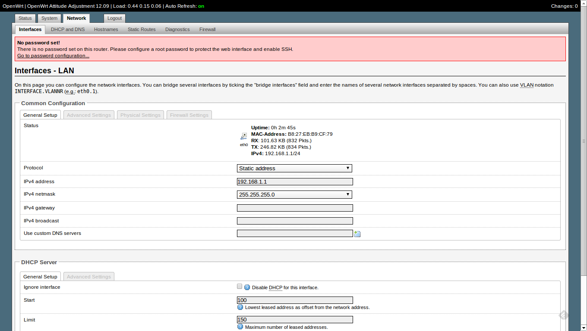Select Advanced Settings tab in Common Configuration
This screenshot has width=587, height=331.
click(89, 115)
